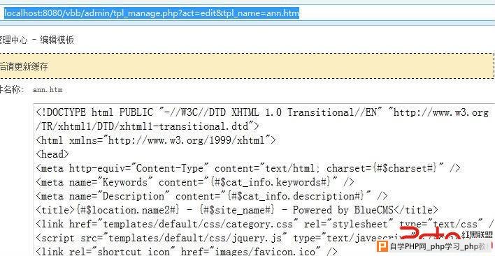
Task: Click the DOCTYPE line in template editor
Action: (x=262, y=112)
